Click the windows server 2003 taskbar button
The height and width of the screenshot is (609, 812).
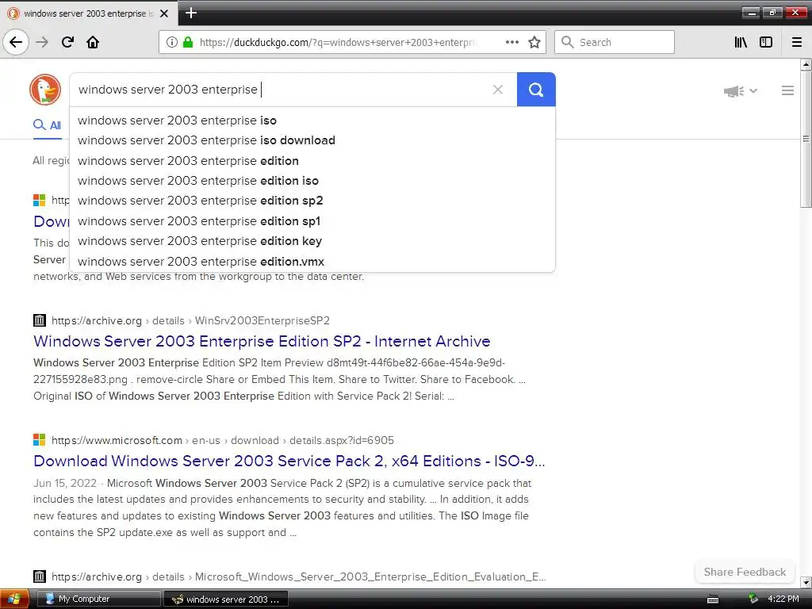(226, 599)
